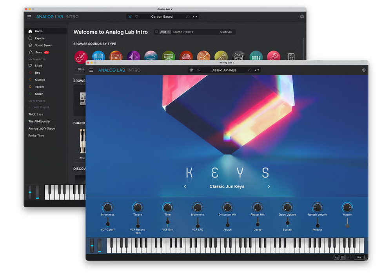Select the blue Keys sound type icon

[98, 56]
